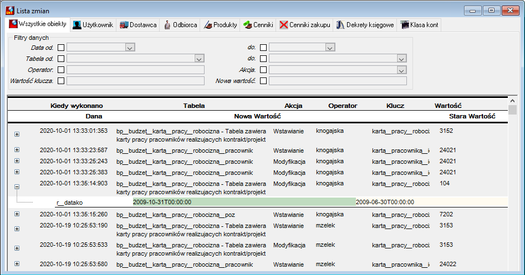
Task: Click the value 104 in Wartość column
Action: [x=444, y=183]
